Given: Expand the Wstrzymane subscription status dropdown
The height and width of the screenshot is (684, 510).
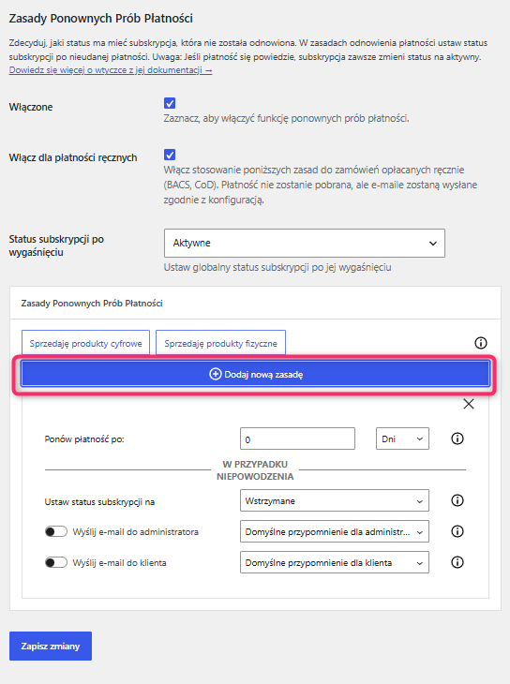Looking at the screenshot, I should 335,500.
